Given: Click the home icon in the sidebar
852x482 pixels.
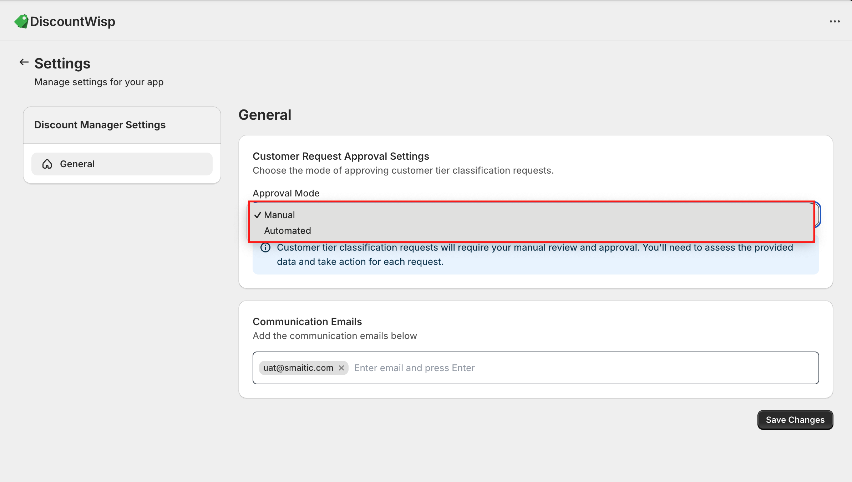Looking at the screenshot, I should 47,164.
